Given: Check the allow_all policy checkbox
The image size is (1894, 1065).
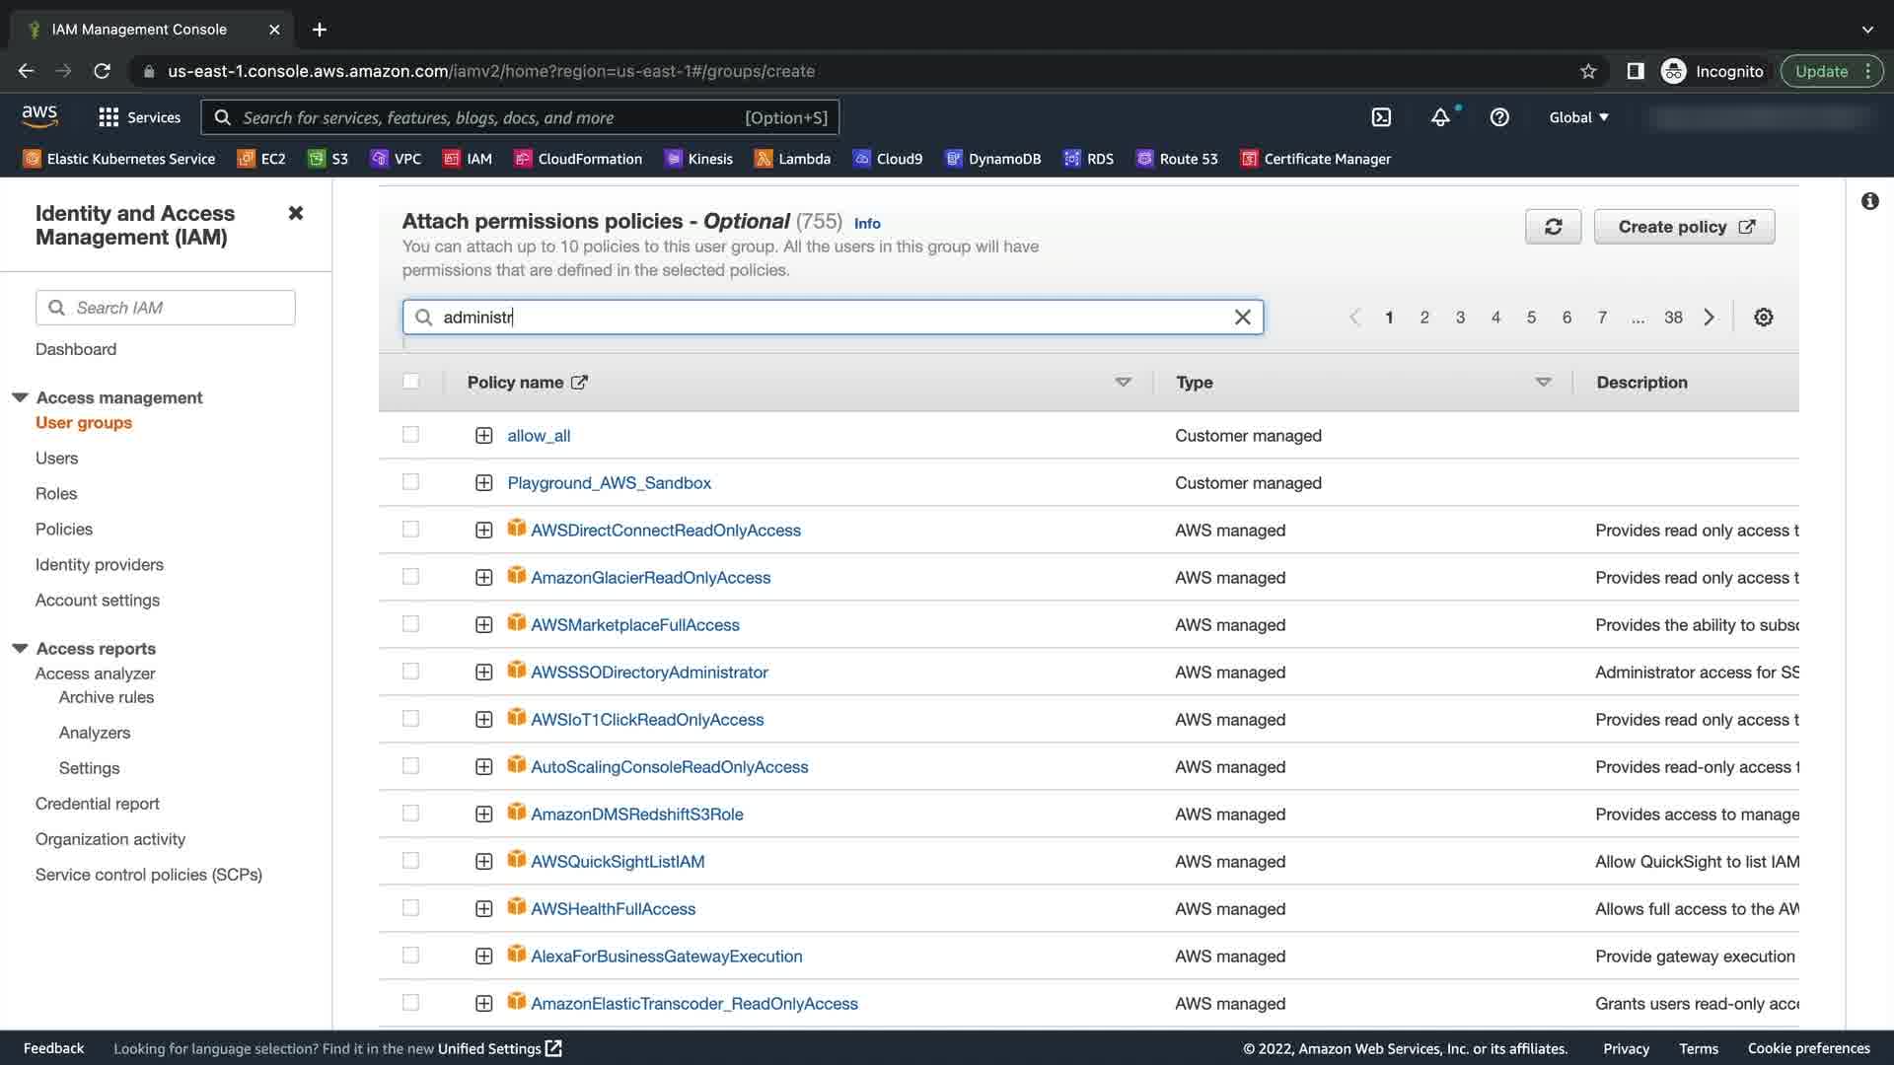Looking at the screenshot, I should coord(410,435).
